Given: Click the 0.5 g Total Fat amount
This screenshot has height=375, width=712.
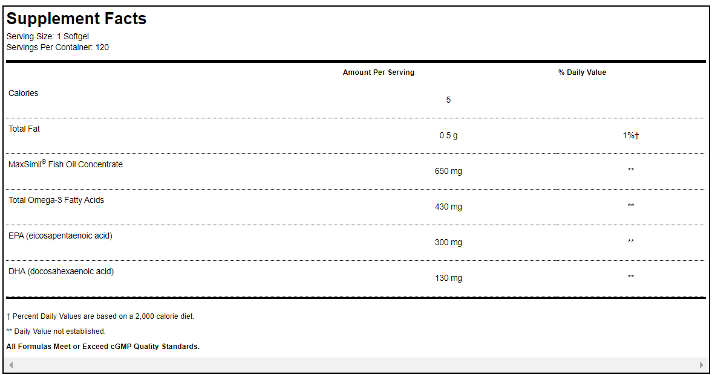Looking at the screenshot, I should (448, 136).
